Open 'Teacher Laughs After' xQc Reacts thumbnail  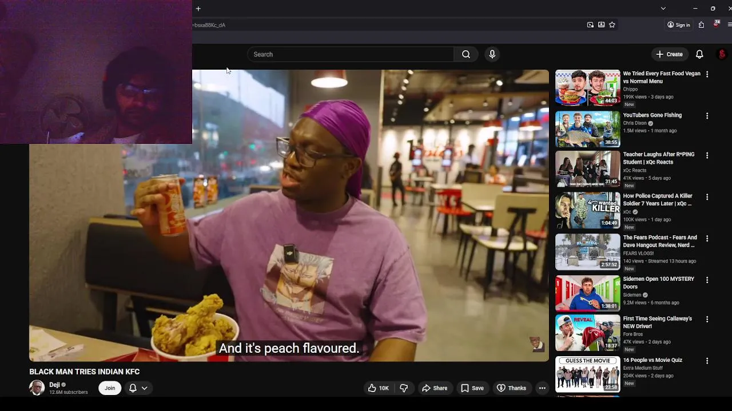click(587, 169)
